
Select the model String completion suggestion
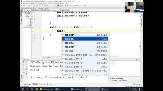pyautogui.click(x=85, y=43)
